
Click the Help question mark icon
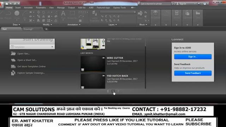[204, 4]
